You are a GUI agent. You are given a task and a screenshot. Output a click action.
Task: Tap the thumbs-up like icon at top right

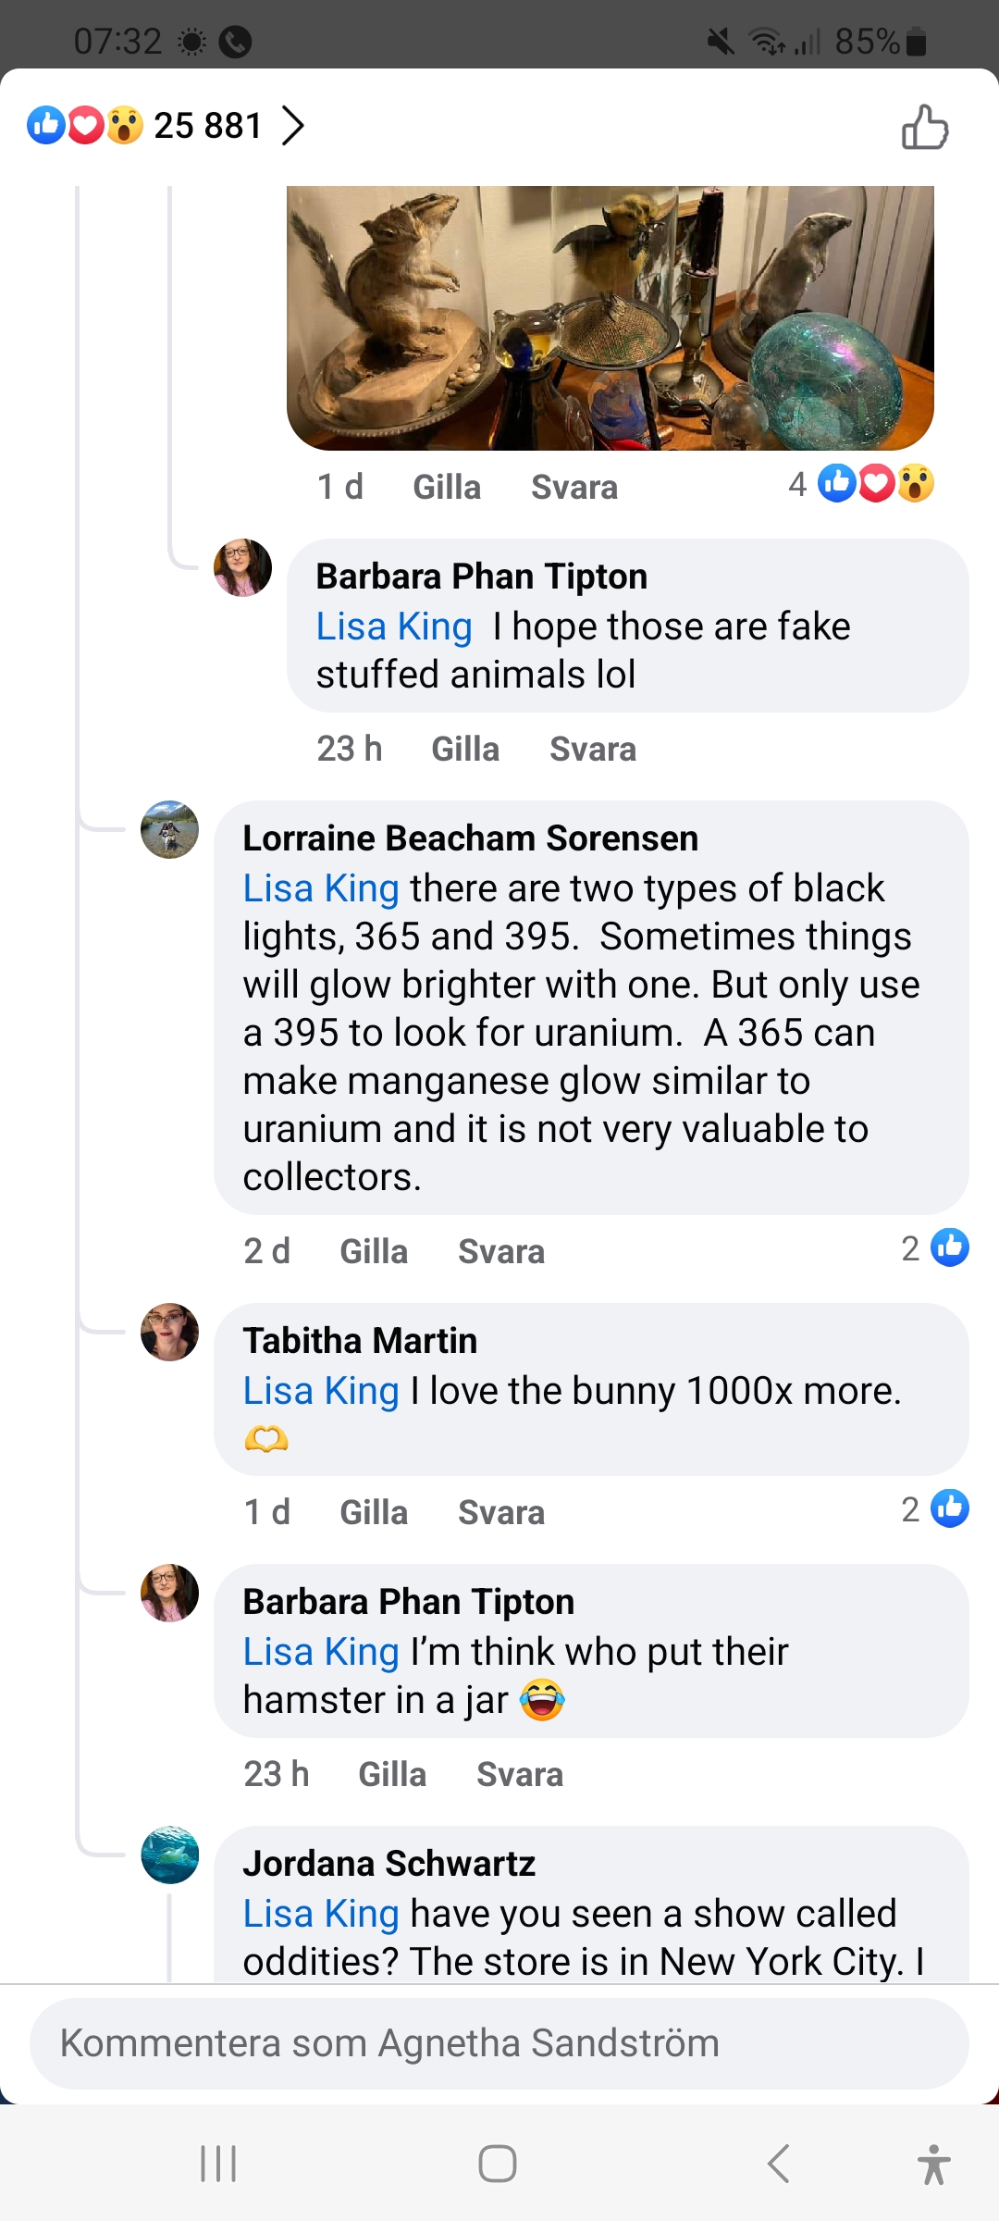coord(925,128)
